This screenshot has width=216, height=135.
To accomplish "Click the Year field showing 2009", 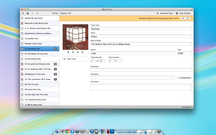I will point(184,53).
